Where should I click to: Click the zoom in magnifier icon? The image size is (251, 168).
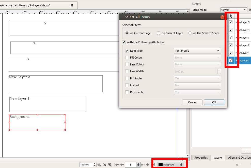pyautogui.click(x=110, y=165)
